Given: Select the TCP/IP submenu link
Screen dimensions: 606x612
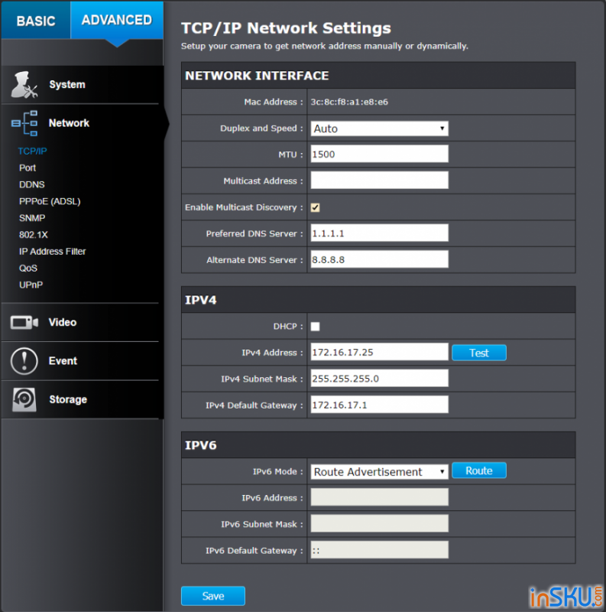Looking at the screenshot, I should [32, 151].
